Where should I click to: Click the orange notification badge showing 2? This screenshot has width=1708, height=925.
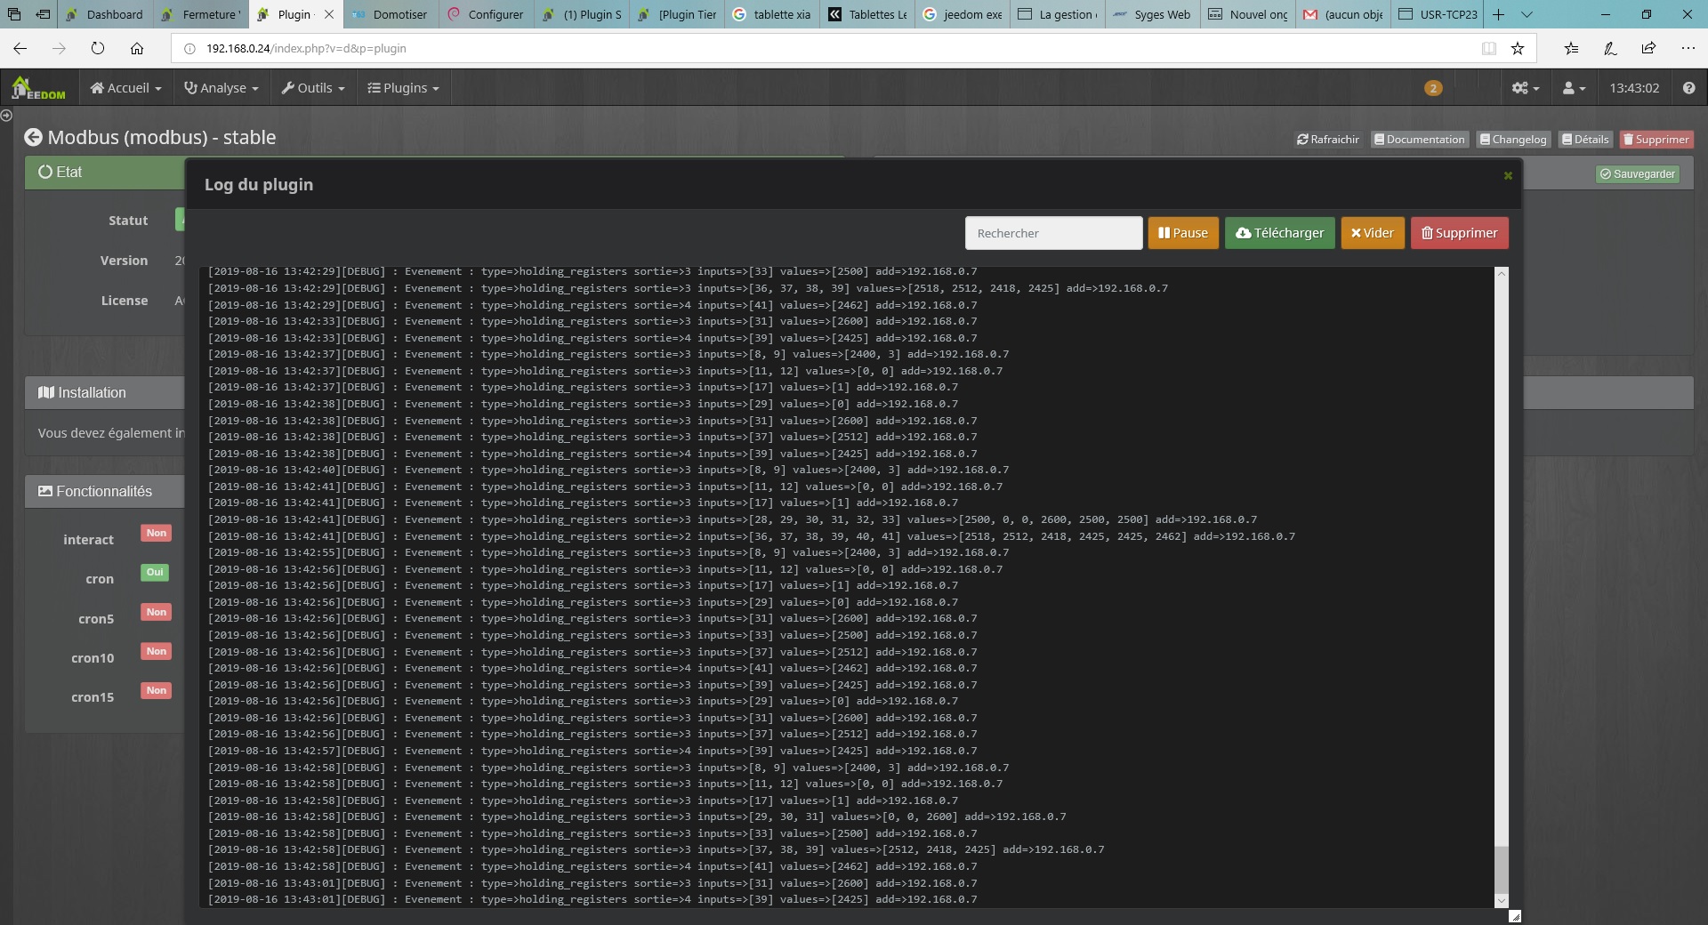coord(1433,88)
